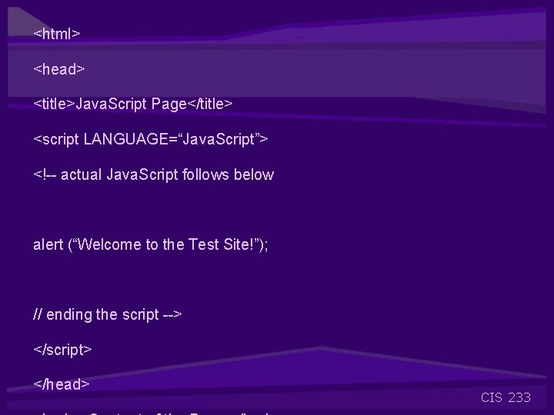
Task: Click the CIS 233 footer label
Action: (506, 398)
